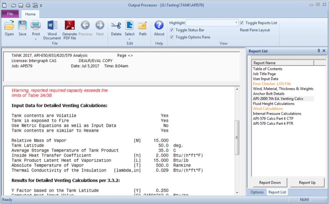Select API-2000 7th Ed. Venting Calcs report
This screenshot has height=204, width=329.
click(x=278, y=98)
